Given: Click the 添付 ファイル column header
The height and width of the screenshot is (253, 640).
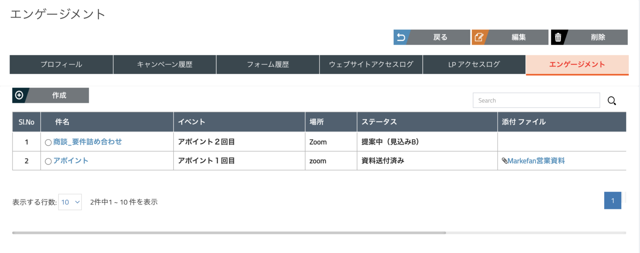Looking at the screenshot, I should [562, 122].
